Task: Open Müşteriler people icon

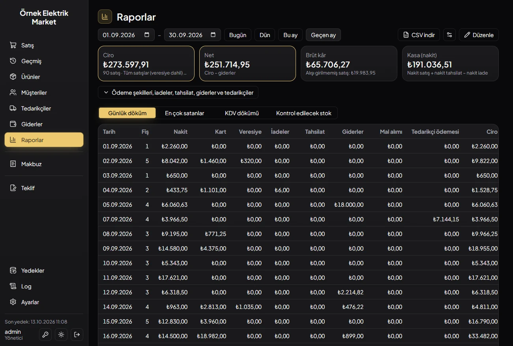Action: click(13, 93)
